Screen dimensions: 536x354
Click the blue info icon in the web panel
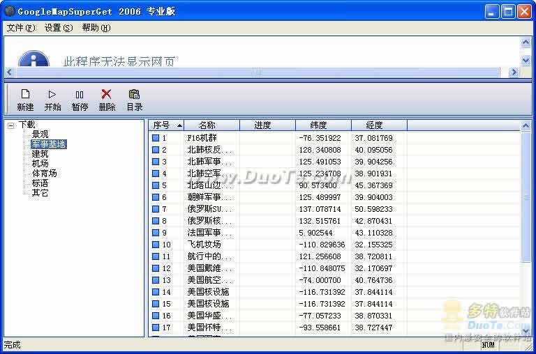pos(33,59)
